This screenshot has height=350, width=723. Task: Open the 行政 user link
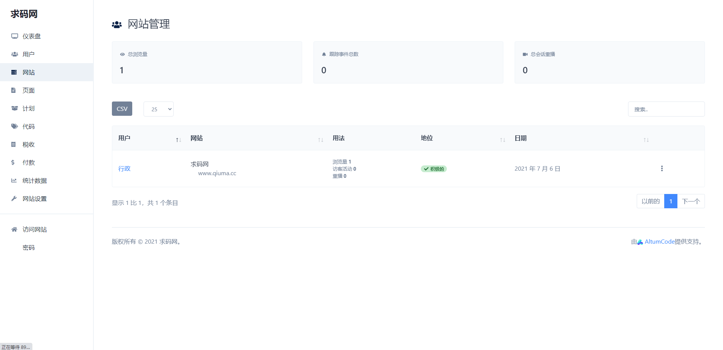click(124, 168)
